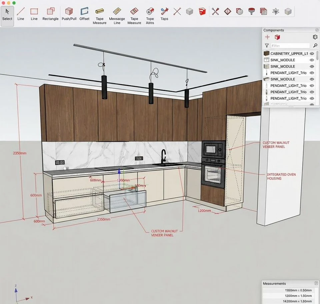Activate the Push/Pull tool

coord(69,14)
